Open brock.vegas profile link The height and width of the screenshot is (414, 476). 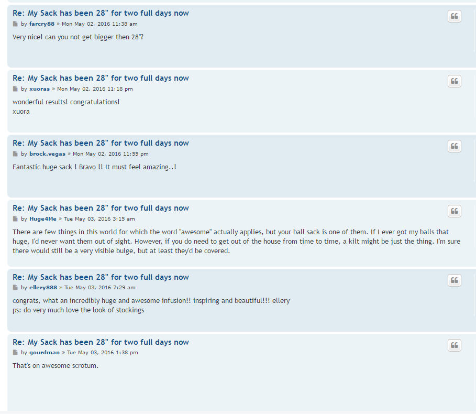(x=47, y=154)
